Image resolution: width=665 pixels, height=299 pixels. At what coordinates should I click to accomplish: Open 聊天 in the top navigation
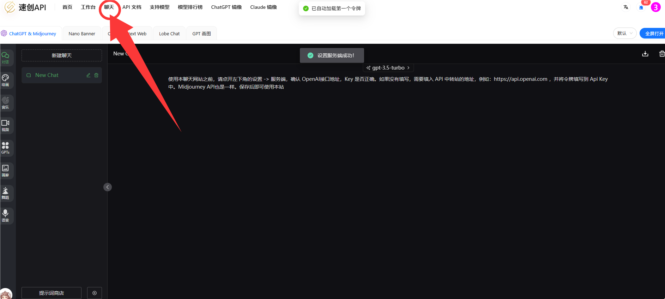tap(109, 7)
